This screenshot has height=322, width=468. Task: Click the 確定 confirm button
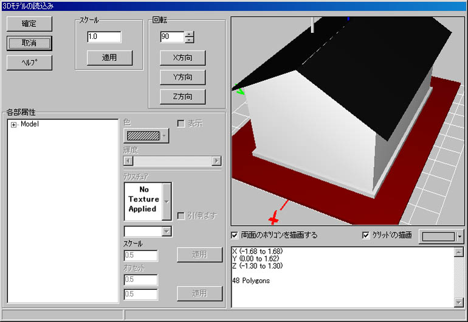pos(29,24)
